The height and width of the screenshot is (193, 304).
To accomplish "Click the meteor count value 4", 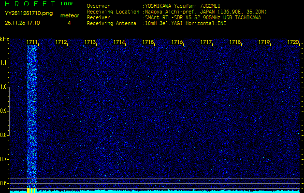I will (69, 23).
